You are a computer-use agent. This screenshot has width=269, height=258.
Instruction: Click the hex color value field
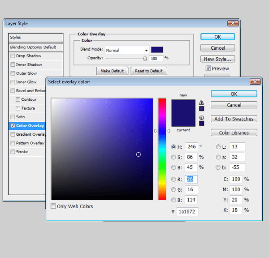(x=187, y=212)
